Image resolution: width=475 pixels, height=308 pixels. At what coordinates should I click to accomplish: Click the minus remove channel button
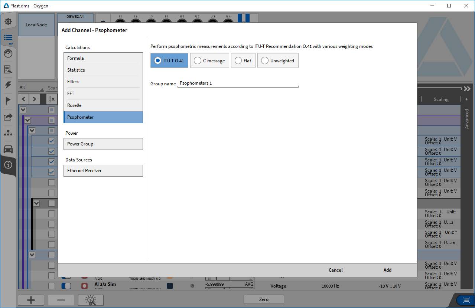click(x=61, y=300)
